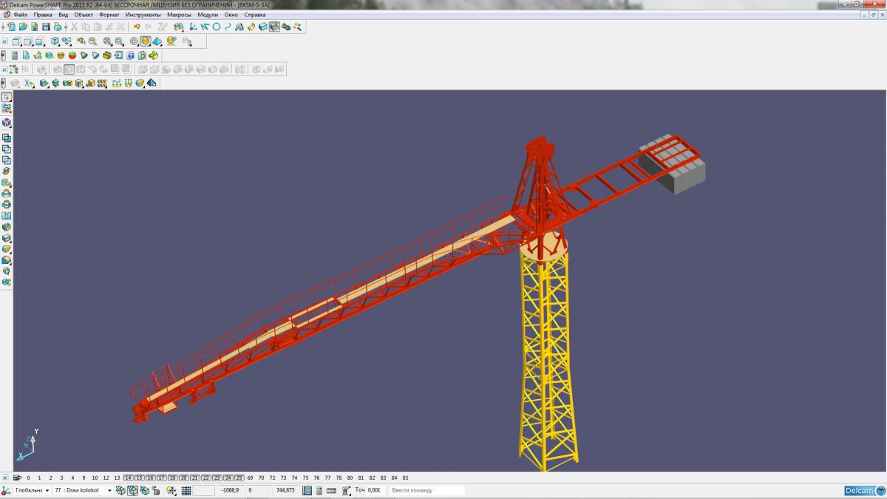Screen dimensions: 887x499
Task: Click the bottom-most left sidebar icon
Action: click(7, 282)
